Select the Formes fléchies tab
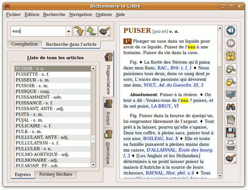248x190 pixels. tap(56, 174)
